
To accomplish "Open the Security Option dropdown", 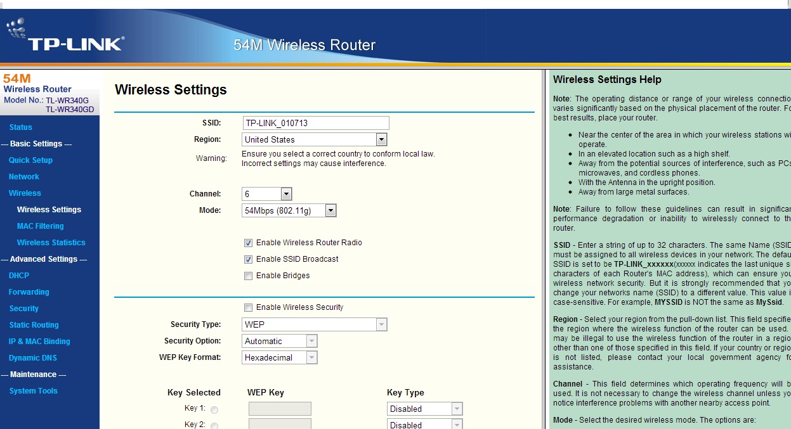I will (280, 341).
